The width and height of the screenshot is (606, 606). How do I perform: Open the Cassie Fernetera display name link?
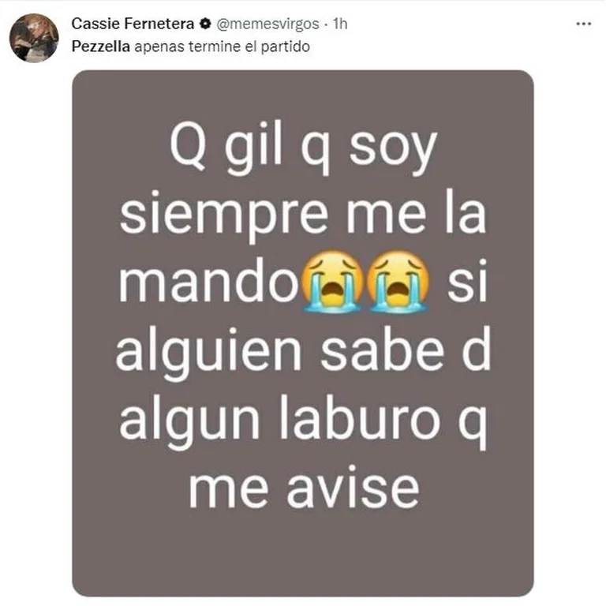pos(133,24)
